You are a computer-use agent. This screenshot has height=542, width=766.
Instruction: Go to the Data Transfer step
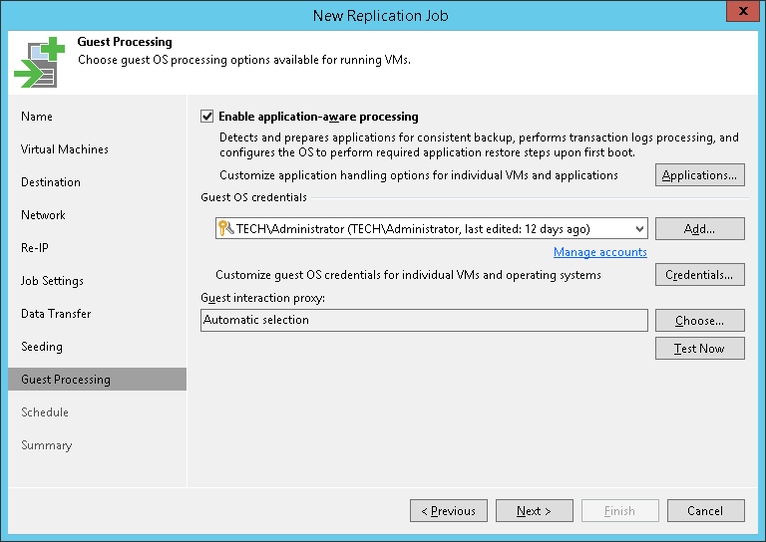coord(56,314)
